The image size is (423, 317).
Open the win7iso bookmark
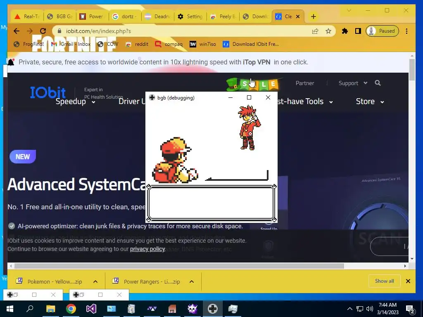tap(203, 44)
